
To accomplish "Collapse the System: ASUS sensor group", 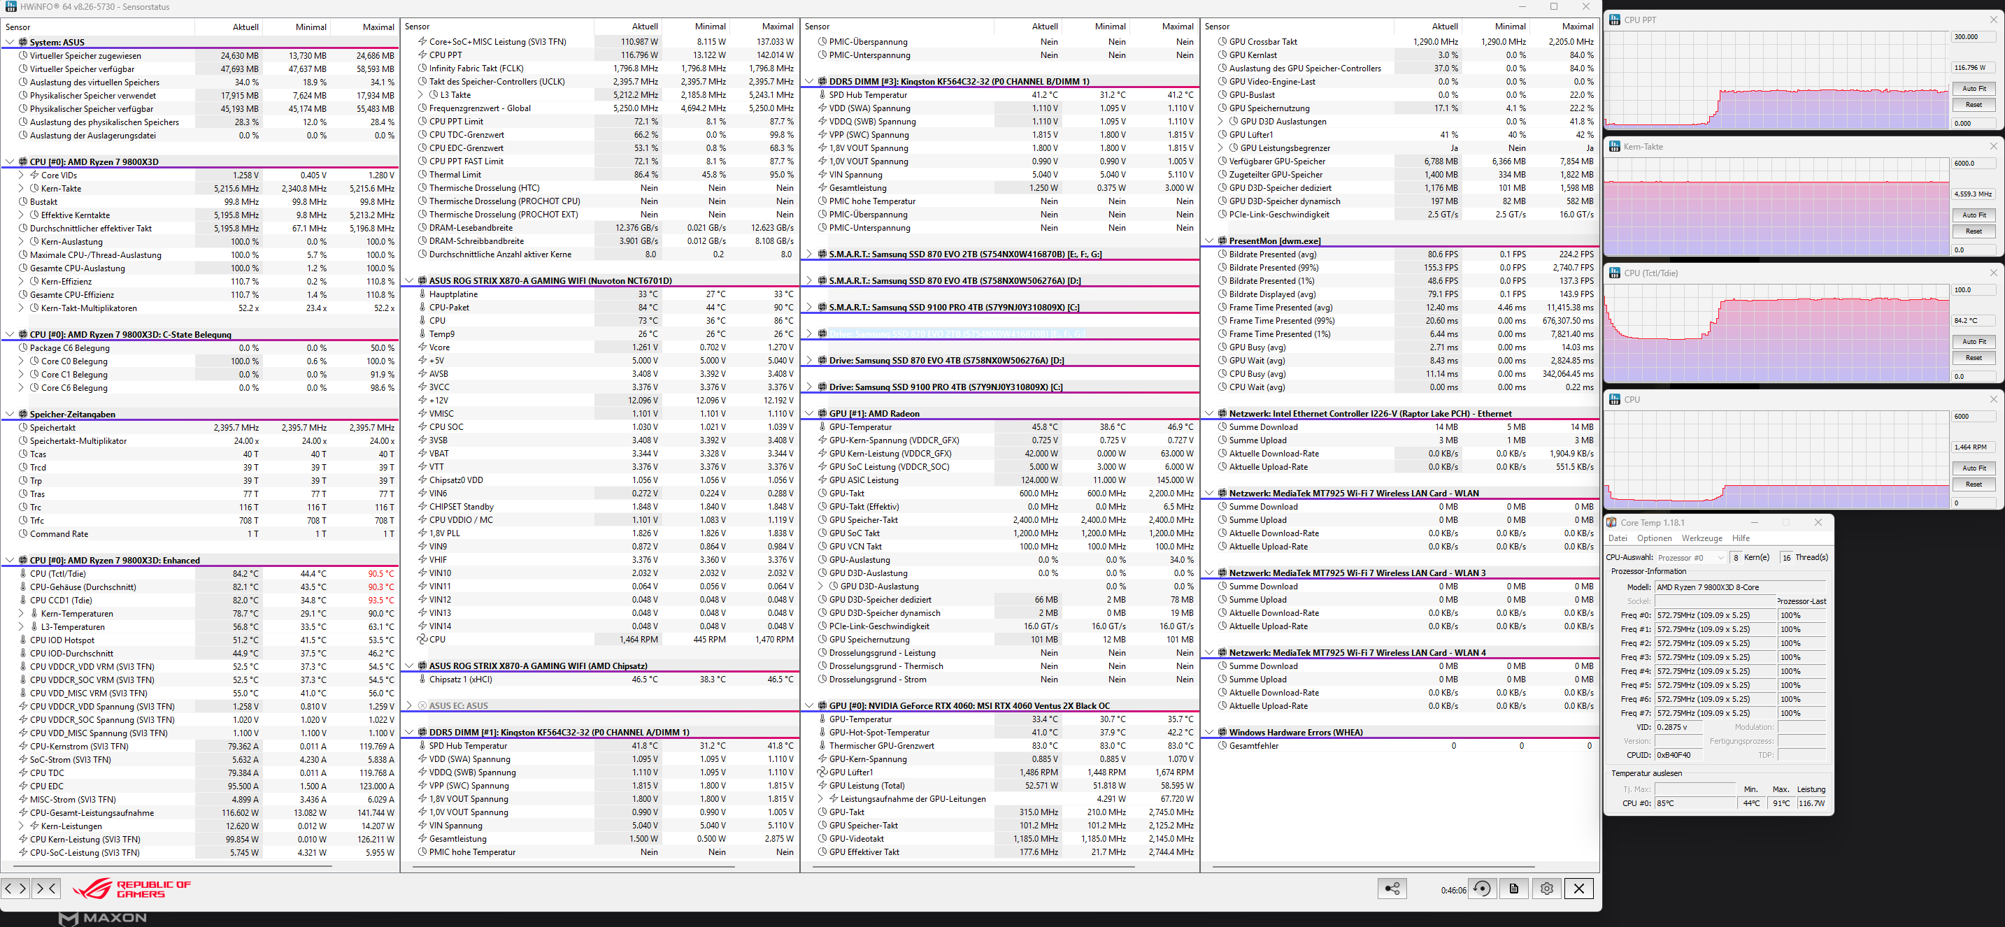I will pos(10,42).
